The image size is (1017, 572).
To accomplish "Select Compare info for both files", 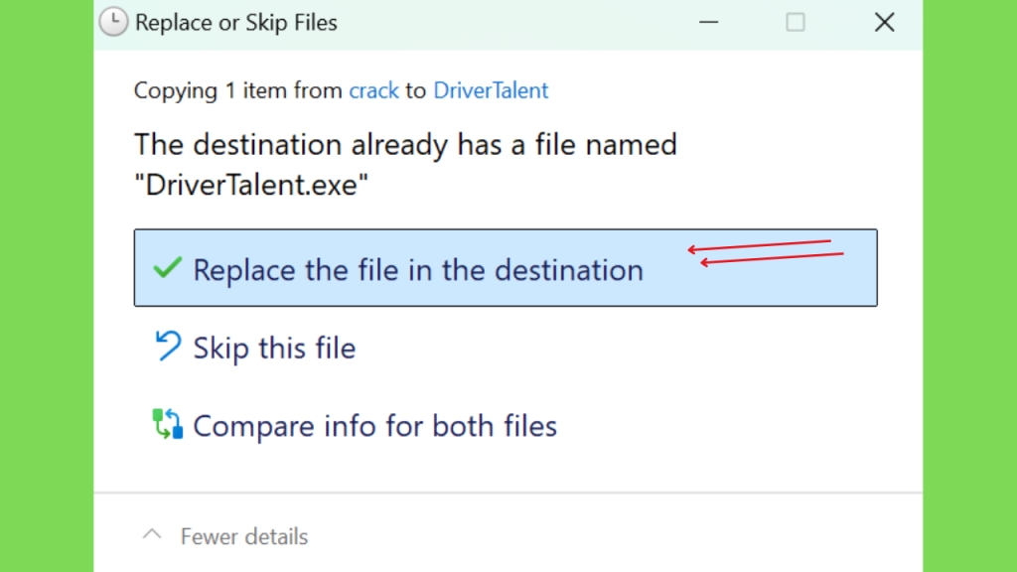I will pos(374,426).
